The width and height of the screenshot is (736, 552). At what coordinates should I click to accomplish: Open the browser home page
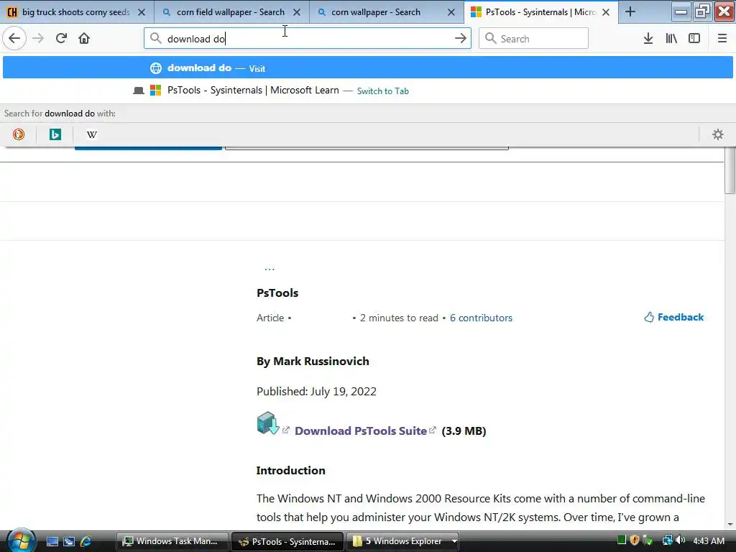(84, 39)
